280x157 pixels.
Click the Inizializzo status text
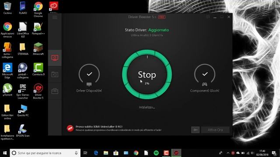[147, 107]
